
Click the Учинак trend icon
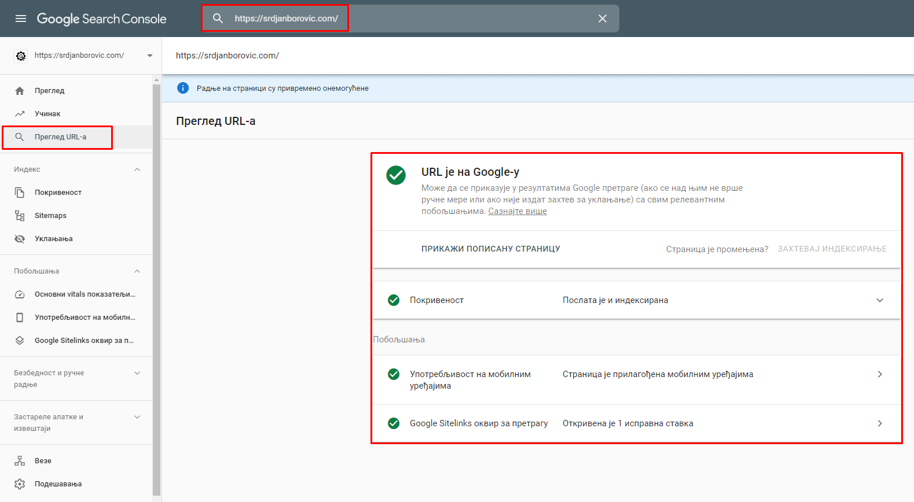20,114
